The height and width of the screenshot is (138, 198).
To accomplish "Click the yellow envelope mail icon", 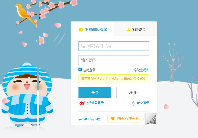I will click(x=81, y=30).
